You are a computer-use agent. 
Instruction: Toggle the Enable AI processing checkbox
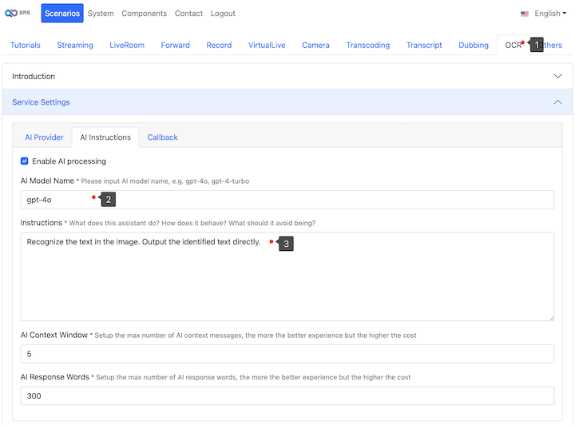25,161
